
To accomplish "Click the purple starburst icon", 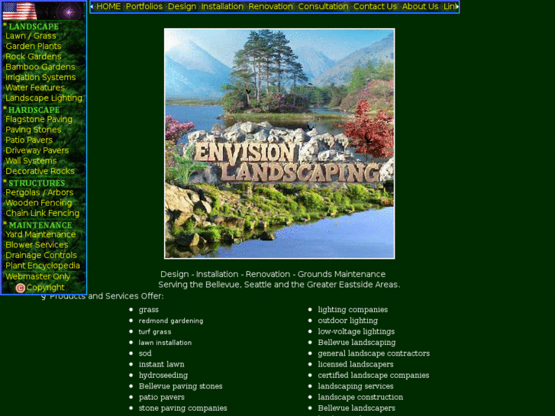I will coord(69,11).
